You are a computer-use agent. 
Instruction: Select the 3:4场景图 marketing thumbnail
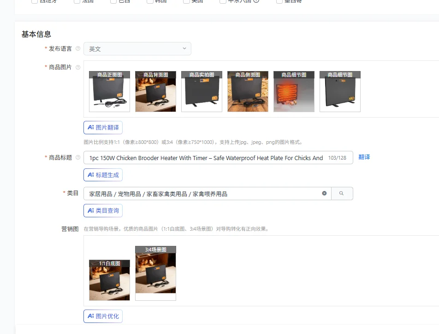pyautogui.click(x=156, y=273)
